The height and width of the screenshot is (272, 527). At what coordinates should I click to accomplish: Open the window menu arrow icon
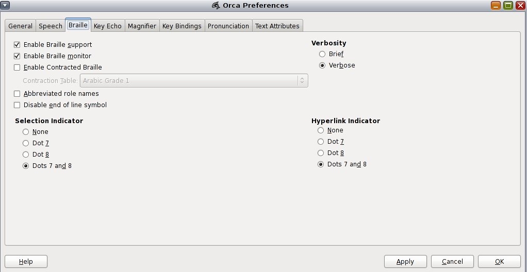click(5, 5)
